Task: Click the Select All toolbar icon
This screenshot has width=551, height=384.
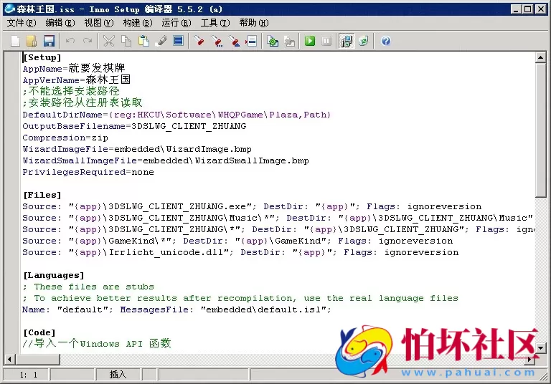Action: (x=178, y=41)
